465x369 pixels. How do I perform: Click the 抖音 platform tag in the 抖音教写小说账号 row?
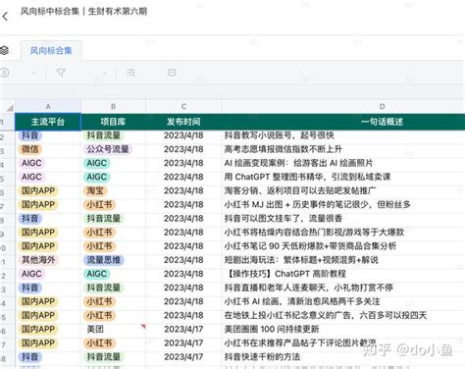[30, 135]
